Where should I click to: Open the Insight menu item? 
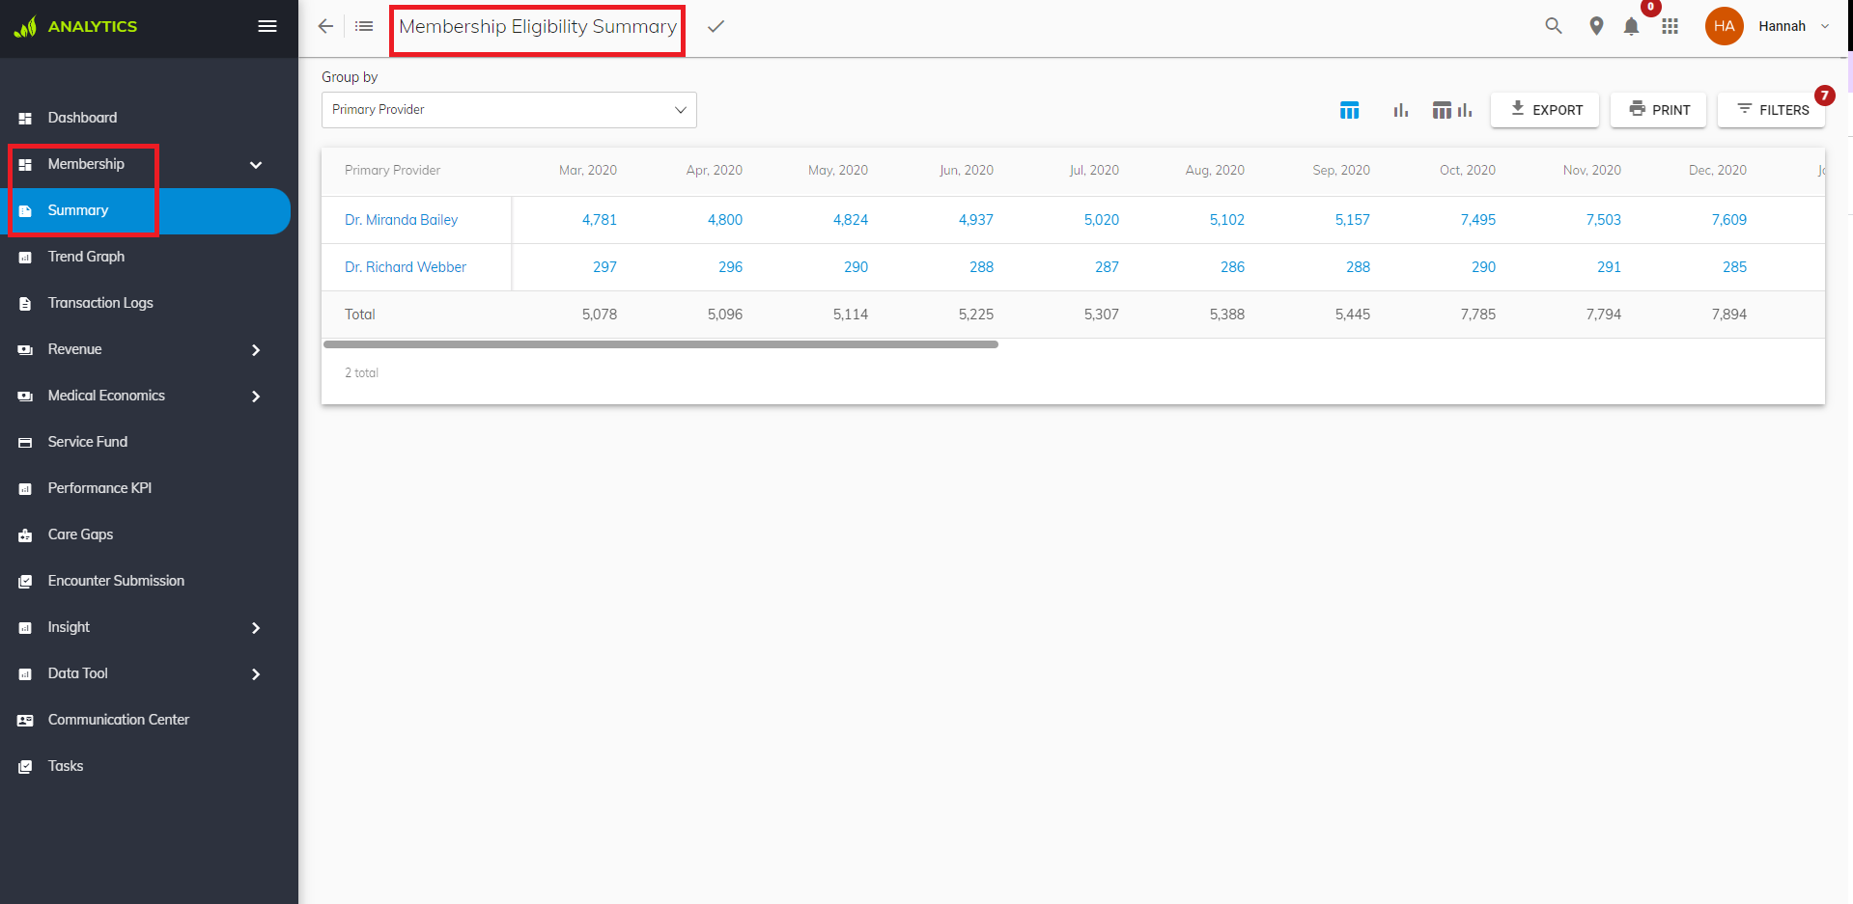pos(69,627)
